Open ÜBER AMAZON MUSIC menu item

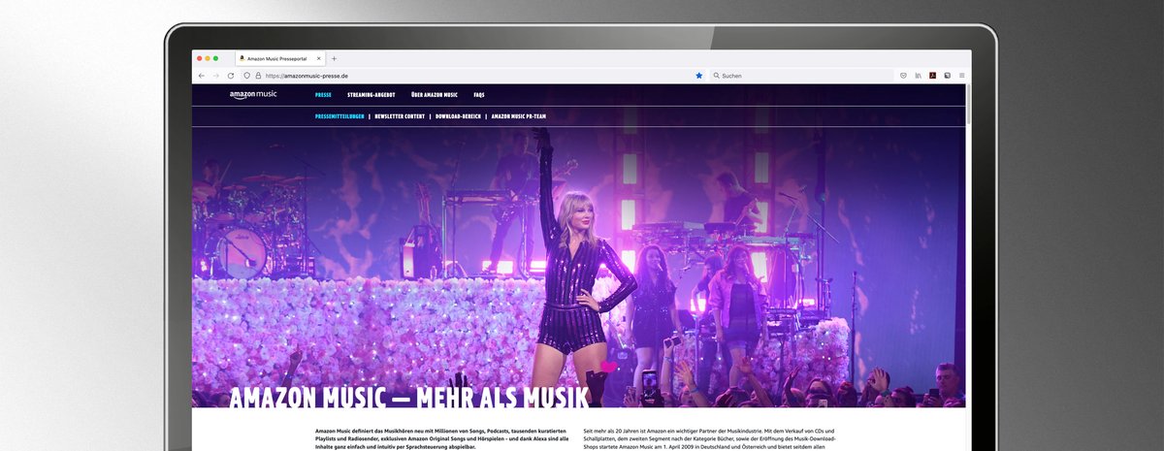click(x=435, y=95)
